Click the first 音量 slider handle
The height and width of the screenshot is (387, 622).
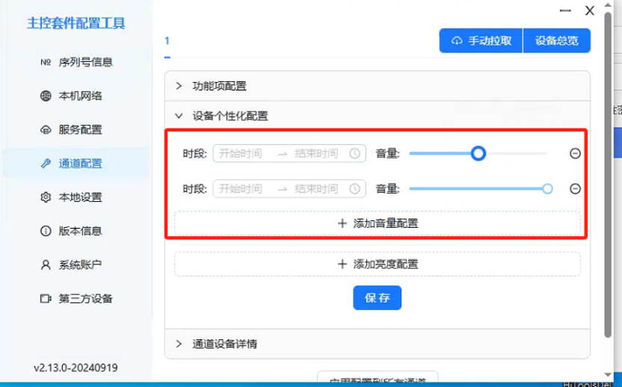pos(478,153)
